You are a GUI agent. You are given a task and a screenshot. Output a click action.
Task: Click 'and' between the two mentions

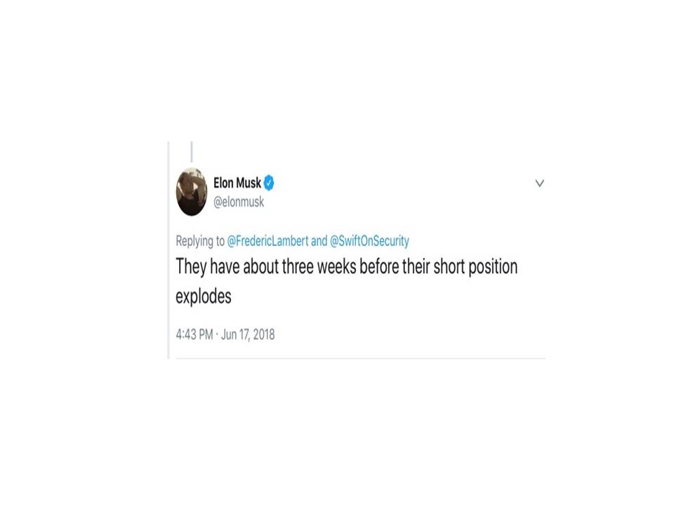pos(319,240)
